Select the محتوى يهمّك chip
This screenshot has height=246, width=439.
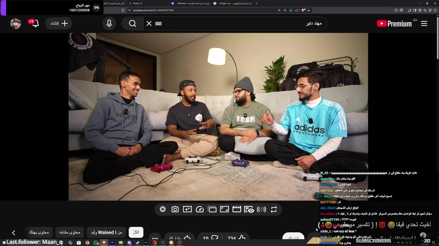point(39,232)
